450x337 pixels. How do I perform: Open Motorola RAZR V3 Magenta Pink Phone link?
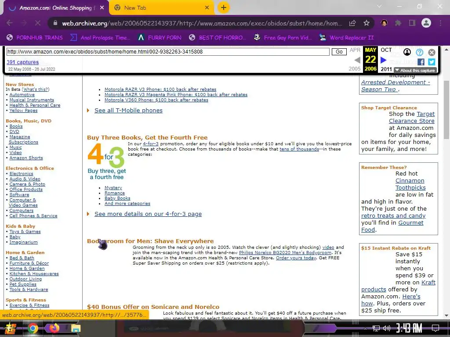point(176,95)
